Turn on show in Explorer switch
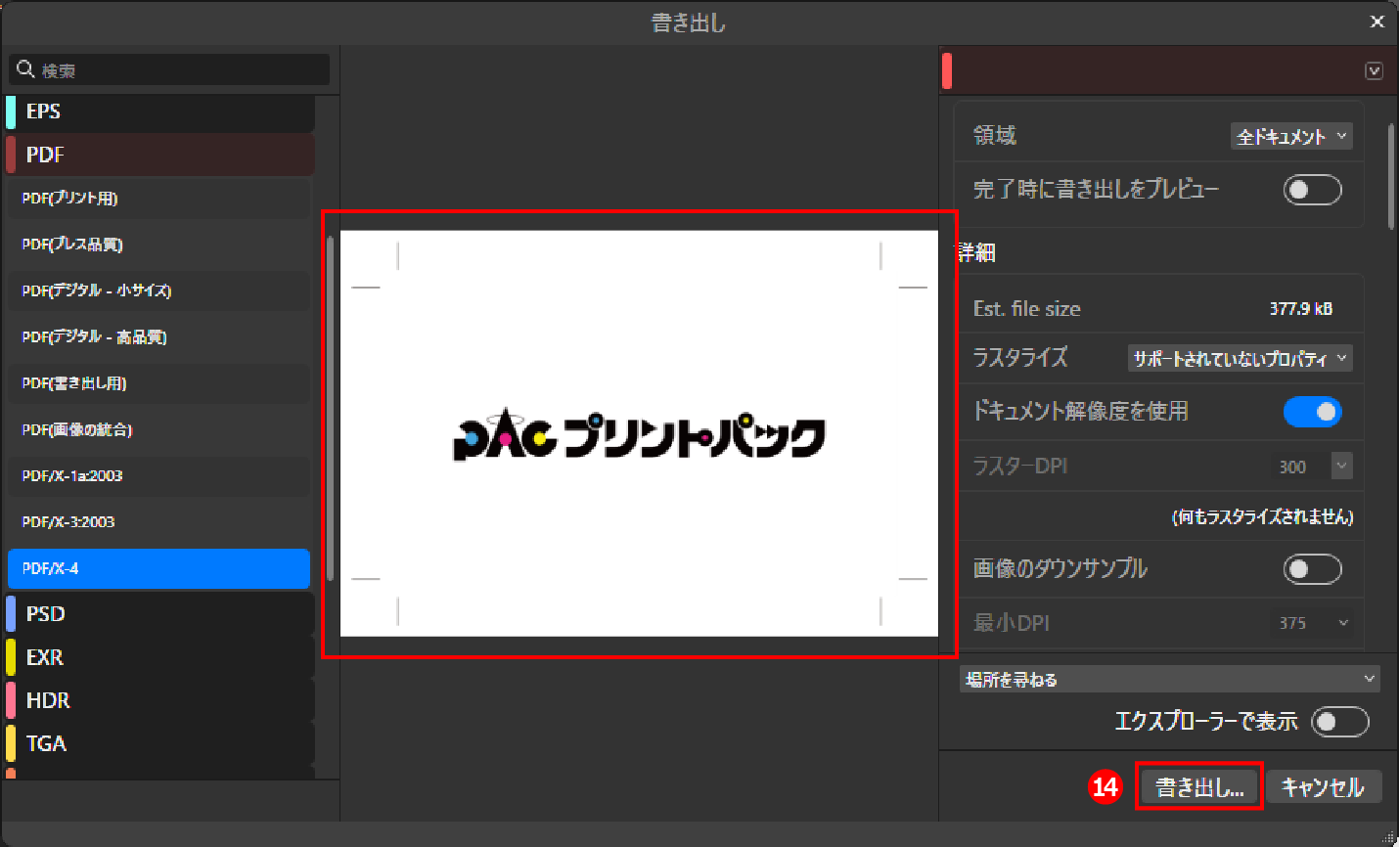The height and width of the screenshot is (847, 1399). (1338, 722)
